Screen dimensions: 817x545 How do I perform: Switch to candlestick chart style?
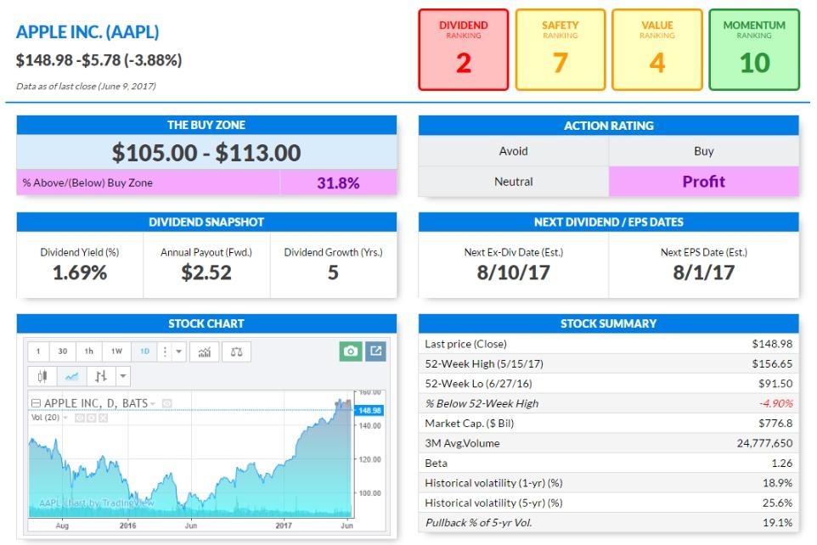(43, 376)
